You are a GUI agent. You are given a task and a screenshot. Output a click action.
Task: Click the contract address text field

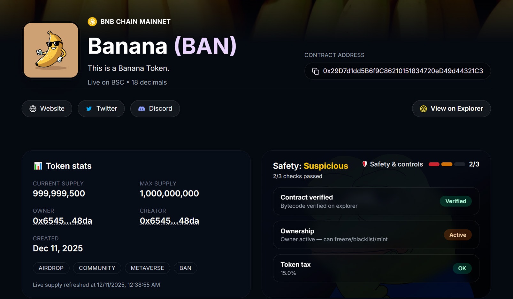tap(397, 71)
